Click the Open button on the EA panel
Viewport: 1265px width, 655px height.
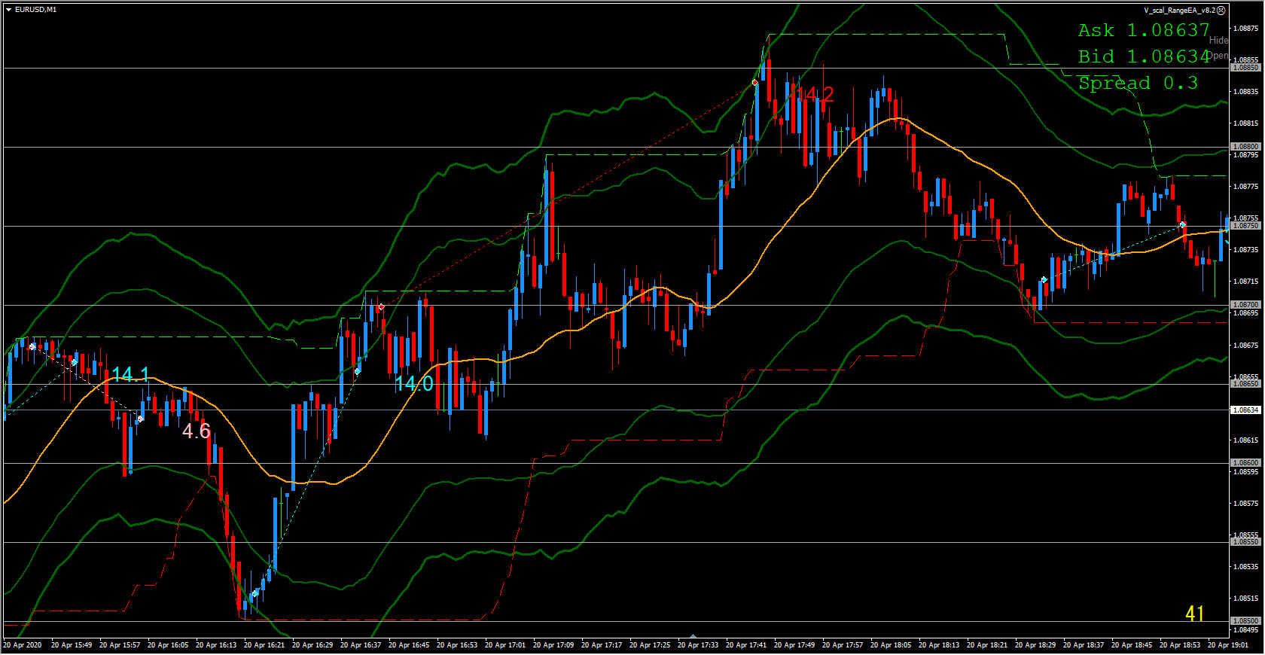[x=1218, y=56]
